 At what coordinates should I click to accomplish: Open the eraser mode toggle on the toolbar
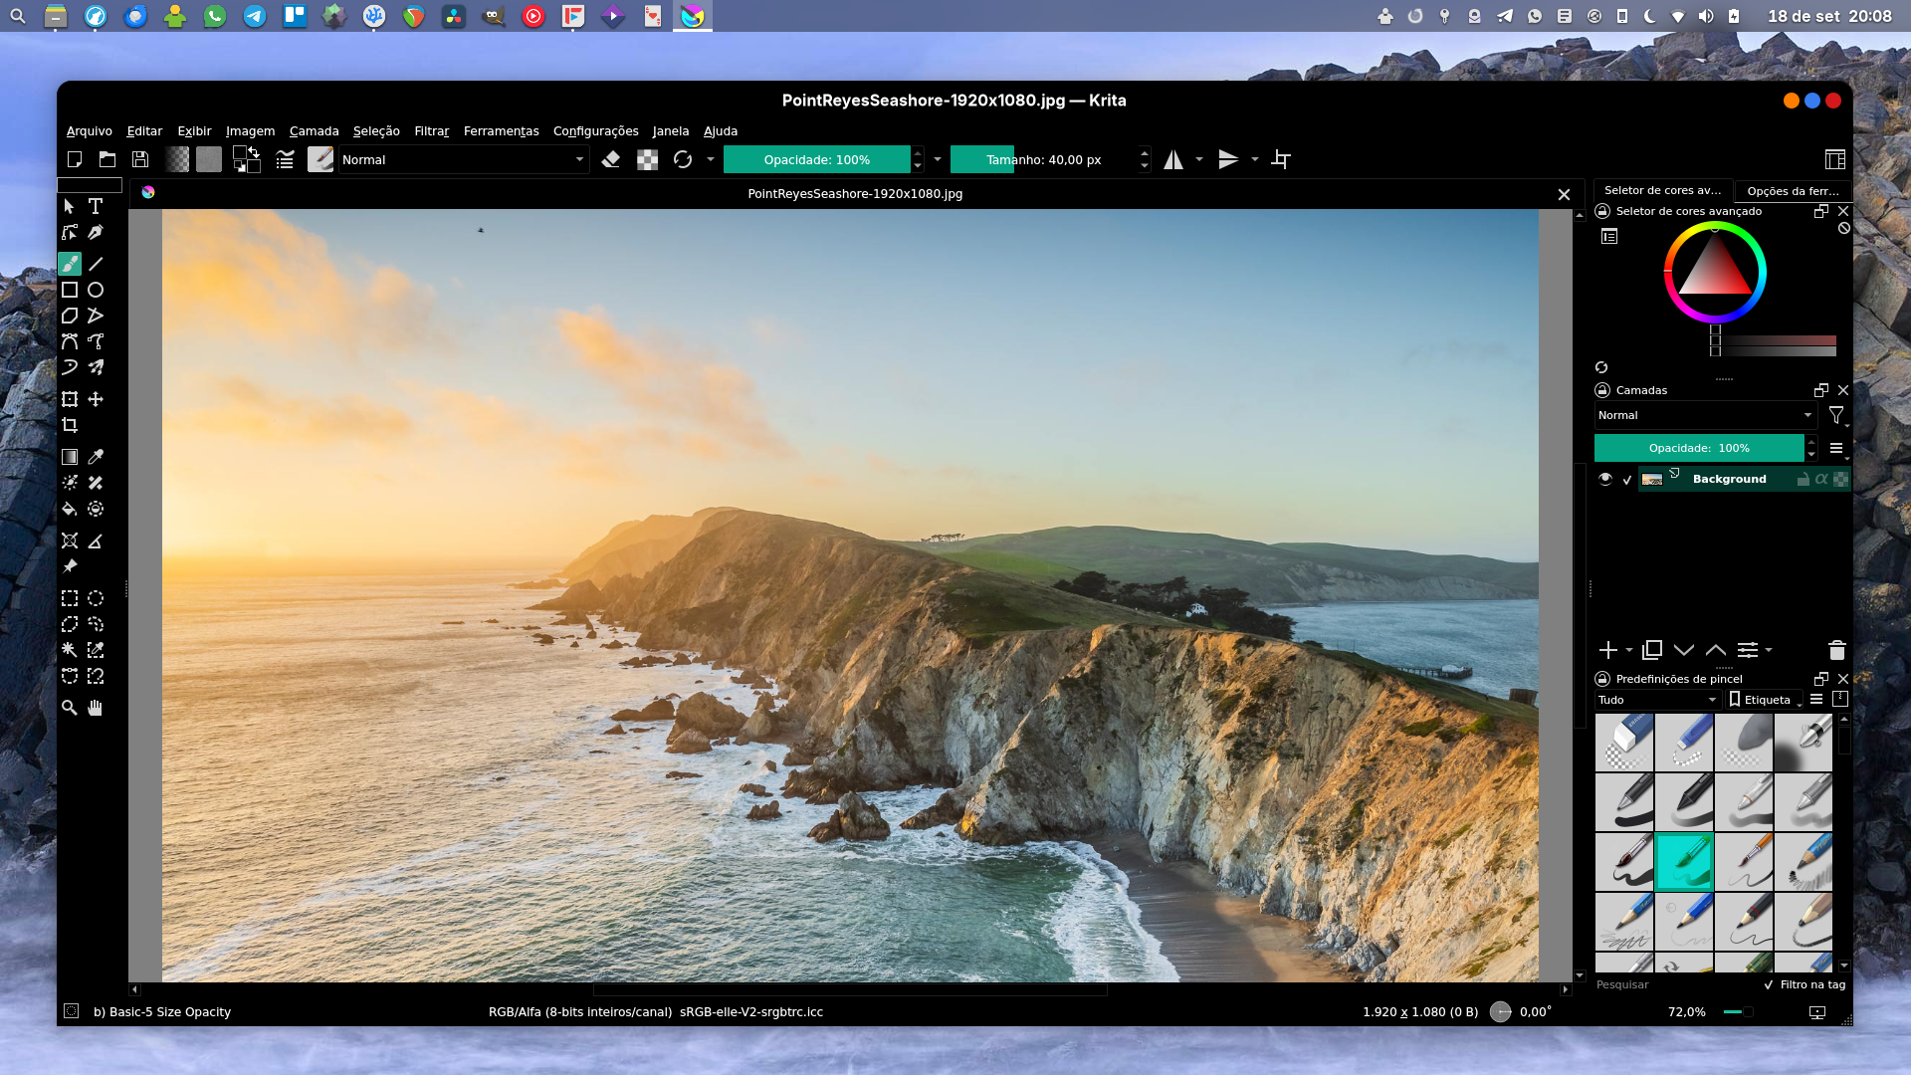(612, 159)
